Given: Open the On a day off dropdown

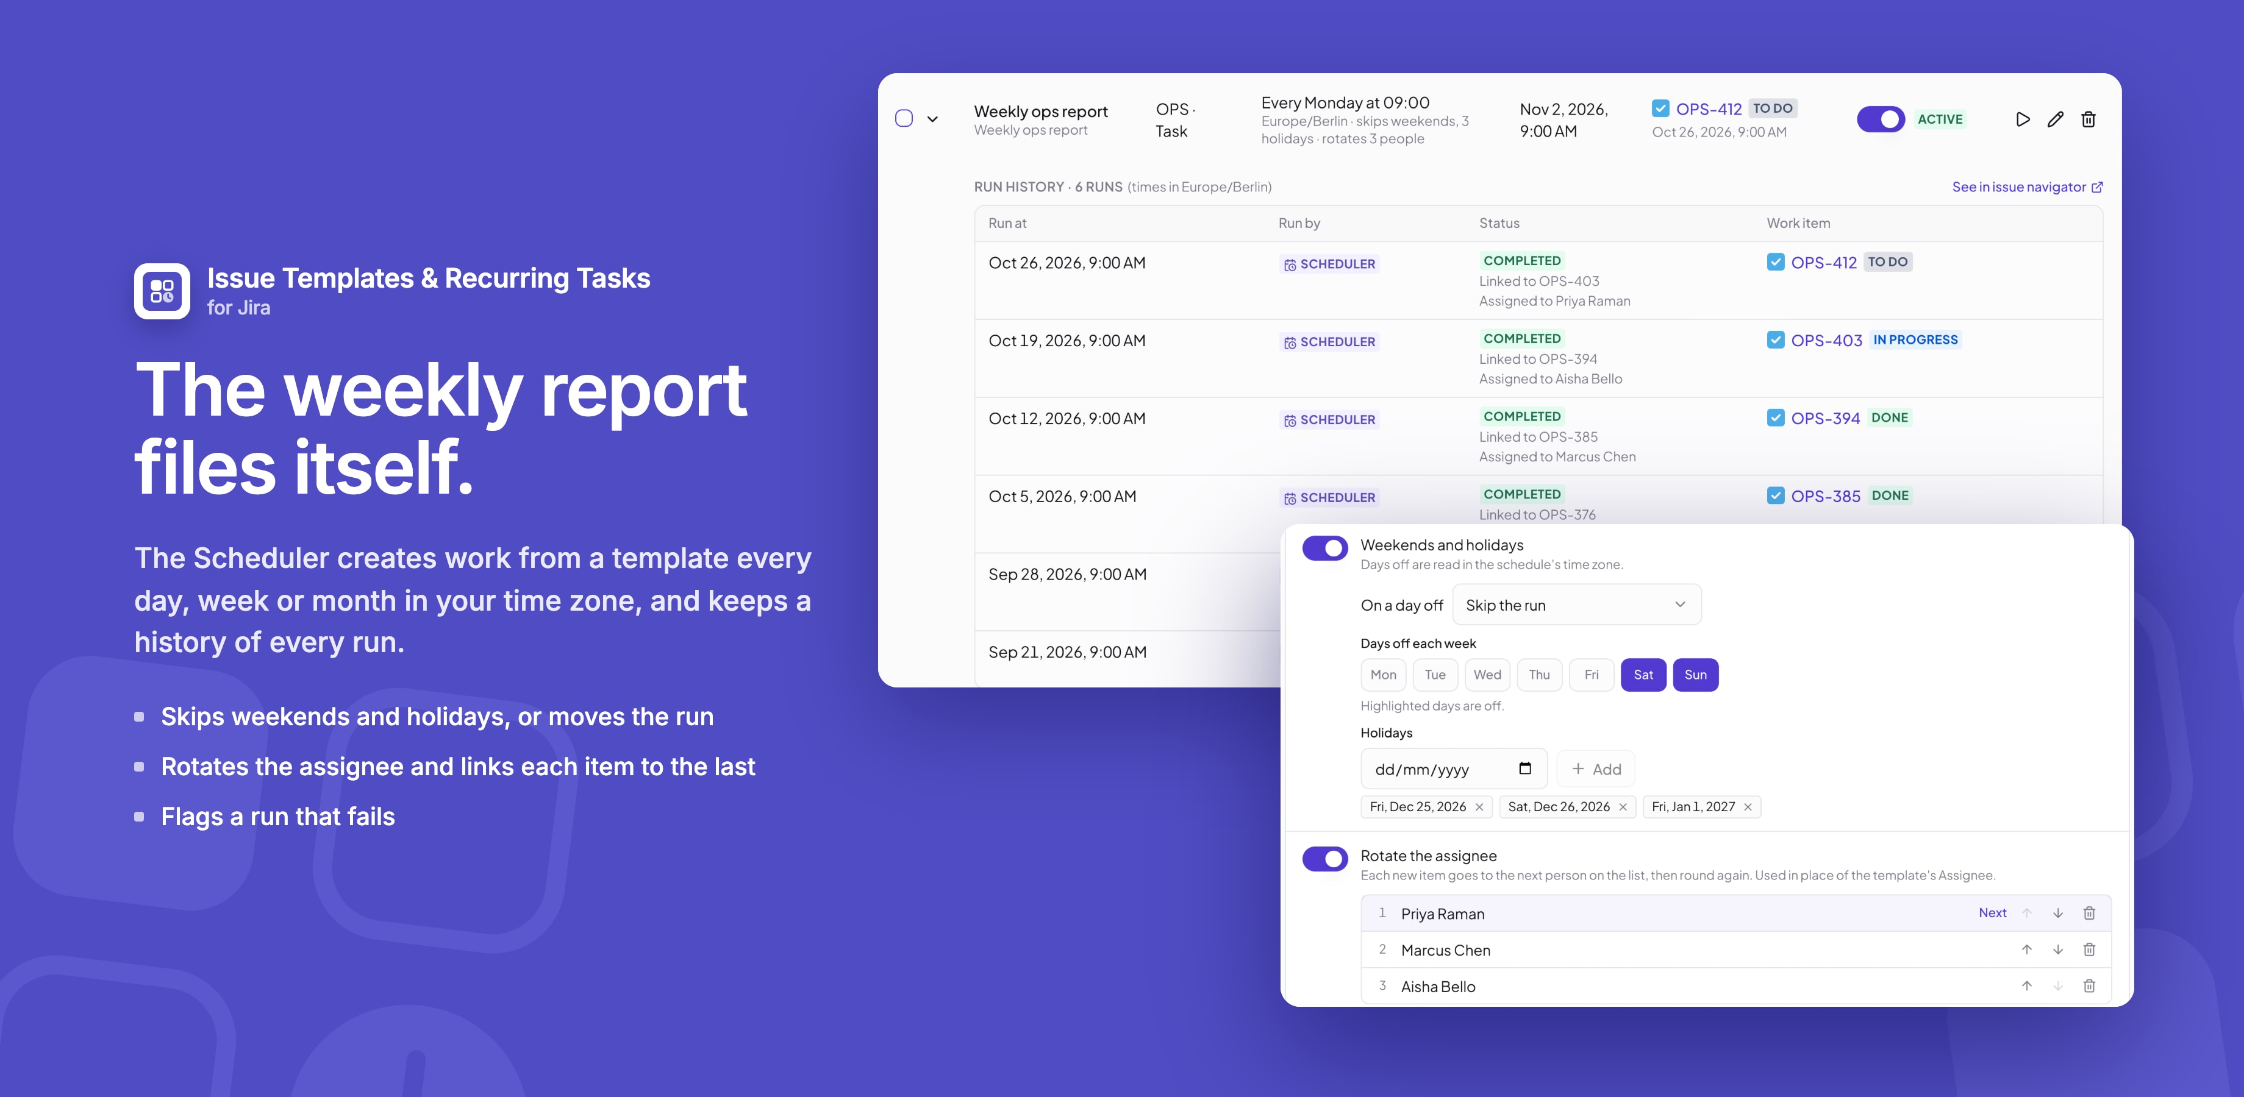Looking at the screenshot, I should [x=1577, y=605].
